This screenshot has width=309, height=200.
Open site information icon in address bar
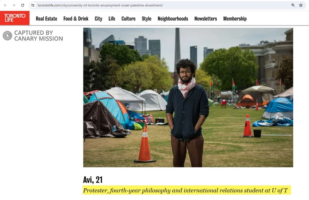click(x=33, y=5)
